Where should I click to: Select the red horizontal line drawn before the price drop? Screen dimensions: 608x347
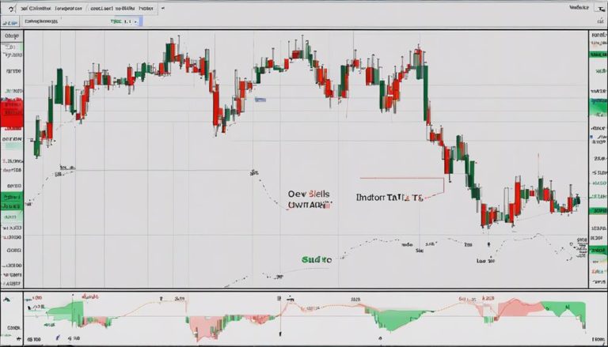click(401, 178)
